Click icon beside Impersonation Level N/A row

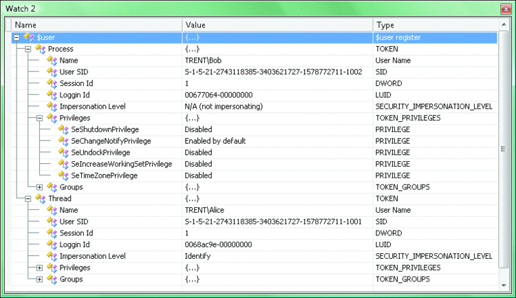click(x=52, y=107)
